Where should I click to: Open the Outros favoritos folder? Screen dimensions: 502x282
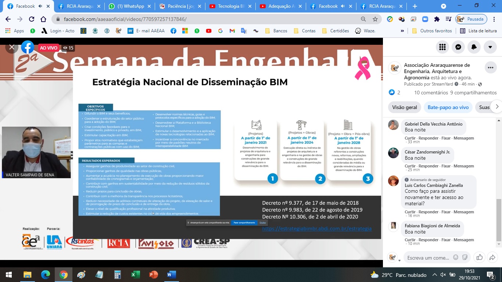[432, 31]
